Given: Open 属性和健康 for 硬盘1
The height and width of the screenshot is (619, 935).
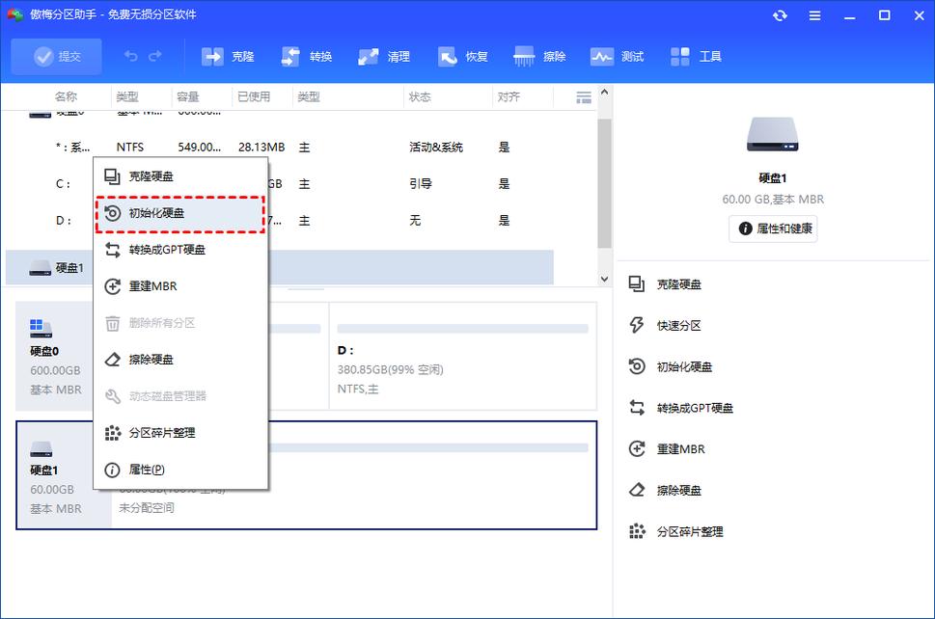Looking at the screenshot, I should click(x=772, y=229).
